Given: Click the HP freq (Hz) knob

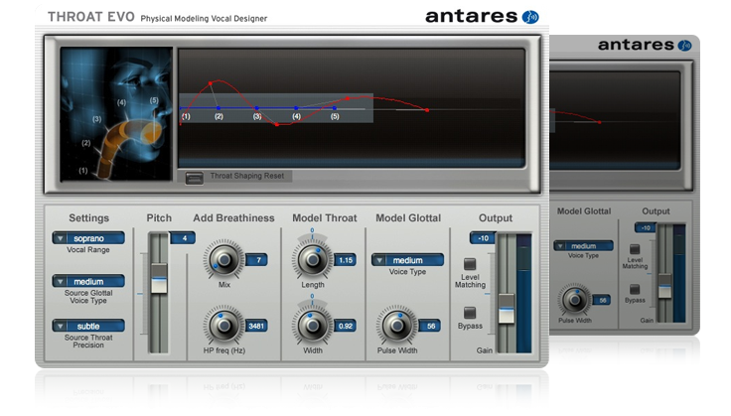Looking at the screenshot, I should [223, 326].
